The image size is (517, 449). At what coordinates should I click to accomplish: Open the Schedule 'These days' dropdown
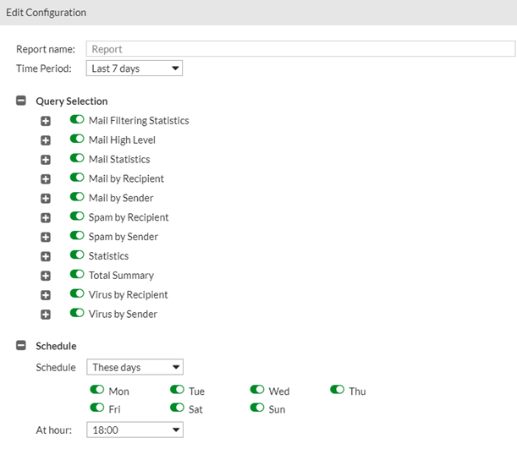click(x=135, y=368)
